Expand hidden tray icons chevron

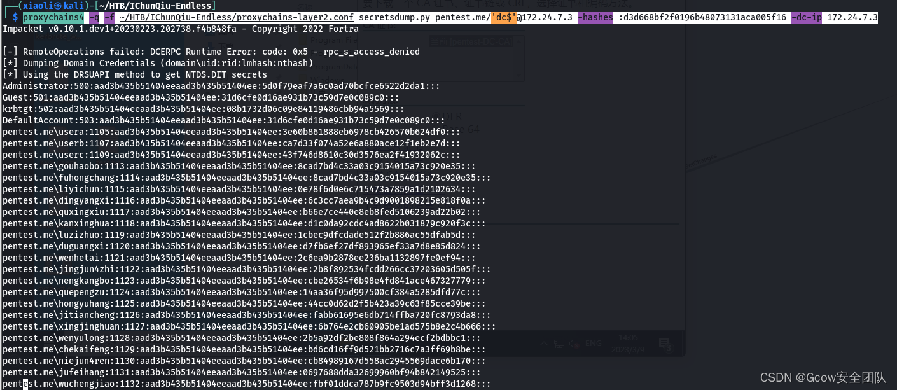[x=545, y=345]
